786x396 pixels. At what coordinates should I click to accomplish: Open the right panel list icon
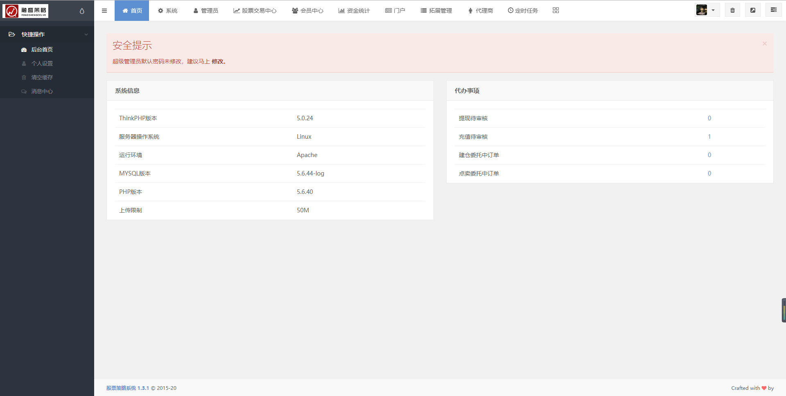click(x=773, y=10)
